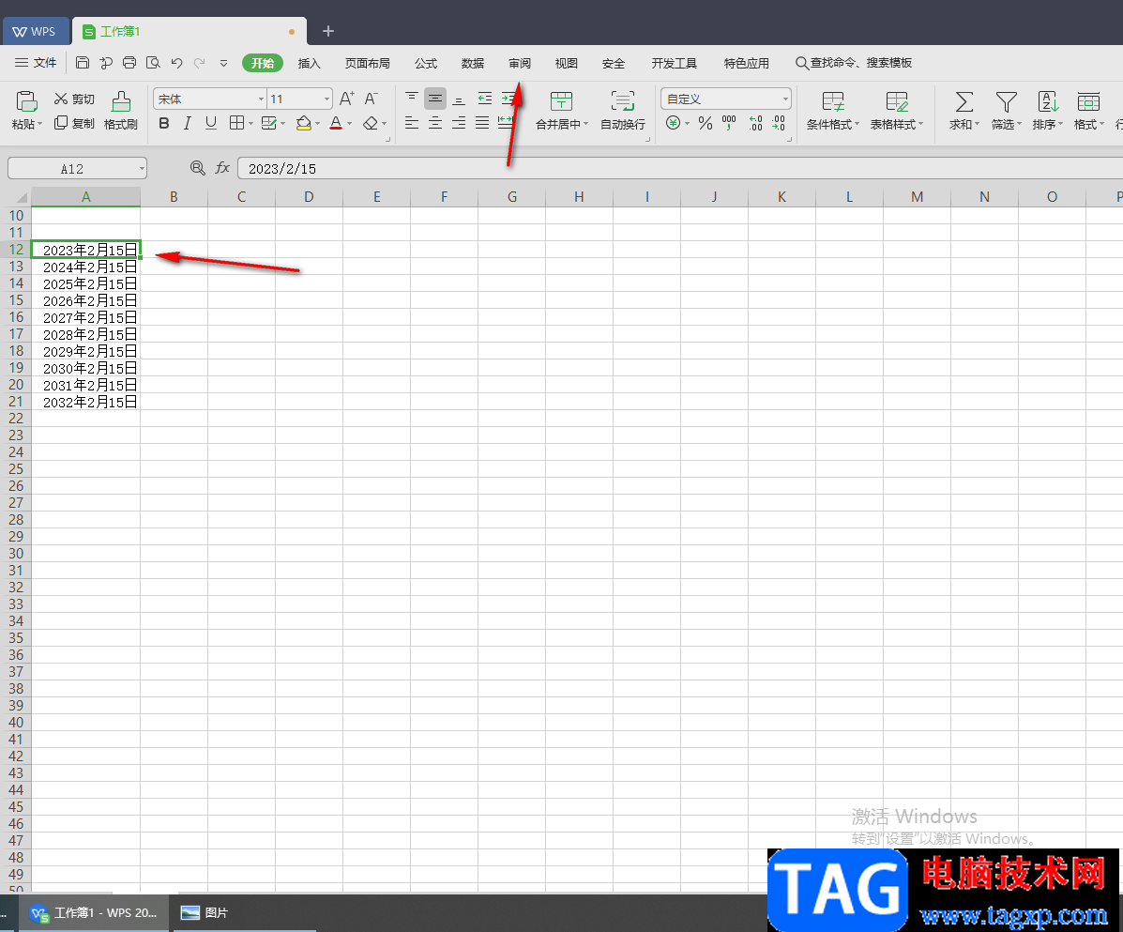This screenshot has height=932, width=1123.
Task: Toggle Underline formatting
Action: 210,123
